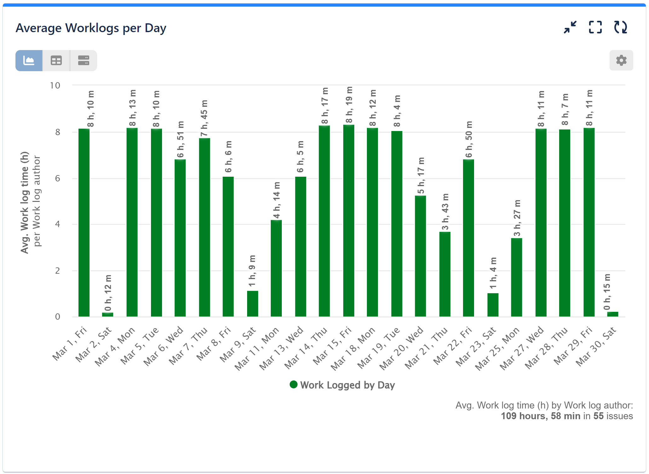The image size is (649, 474).
Task: Select the records list view icon
Action: (x=83, y=60)
